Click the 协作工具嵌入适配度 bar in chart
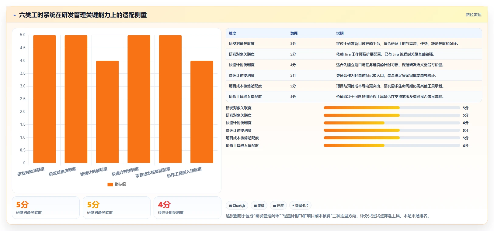494x231 pixels. coord(202,112)
